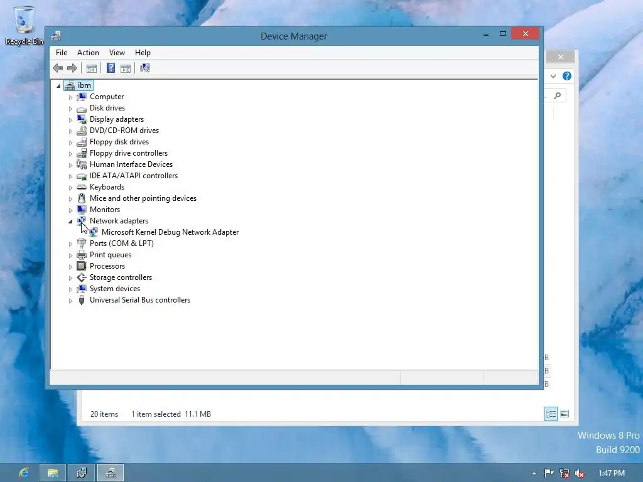Open the File menu
The width and height of the screenshot is (643, 482).
[x=62, y=53]
